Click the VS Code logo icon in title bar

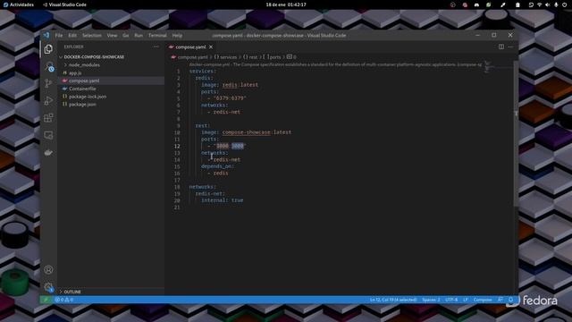click(46, 35)
